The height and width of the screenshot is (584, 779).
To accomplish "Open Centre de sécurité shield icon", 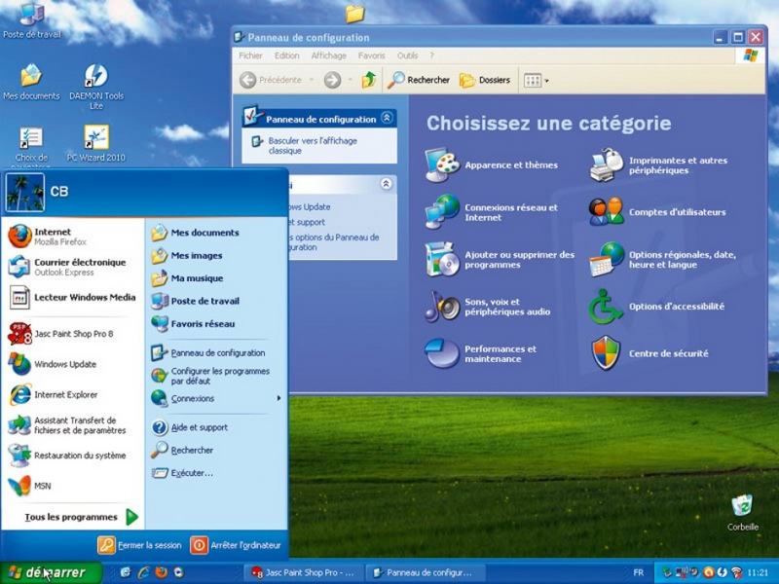I will click(606, 353).
